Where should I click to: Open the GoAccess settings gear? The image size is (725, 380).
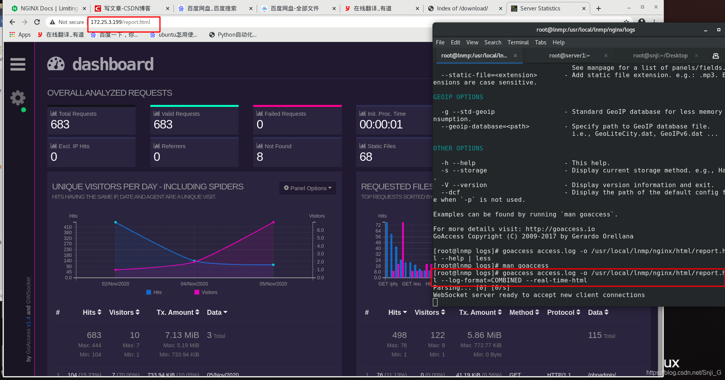(x=18, y=98)
